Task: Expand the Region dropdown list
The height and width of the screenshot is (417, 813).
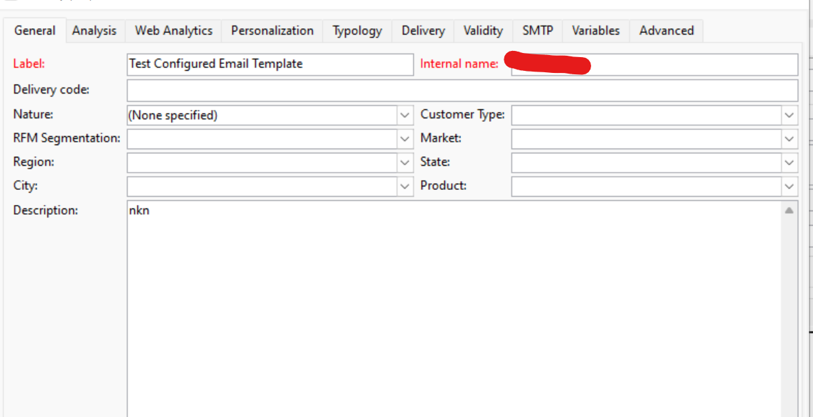Action: click(x=405, y=163)
